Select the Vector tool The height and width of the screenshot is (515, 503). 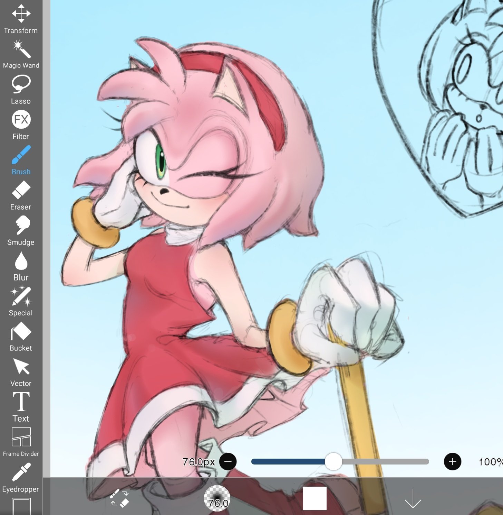click(x=21, y=372)
